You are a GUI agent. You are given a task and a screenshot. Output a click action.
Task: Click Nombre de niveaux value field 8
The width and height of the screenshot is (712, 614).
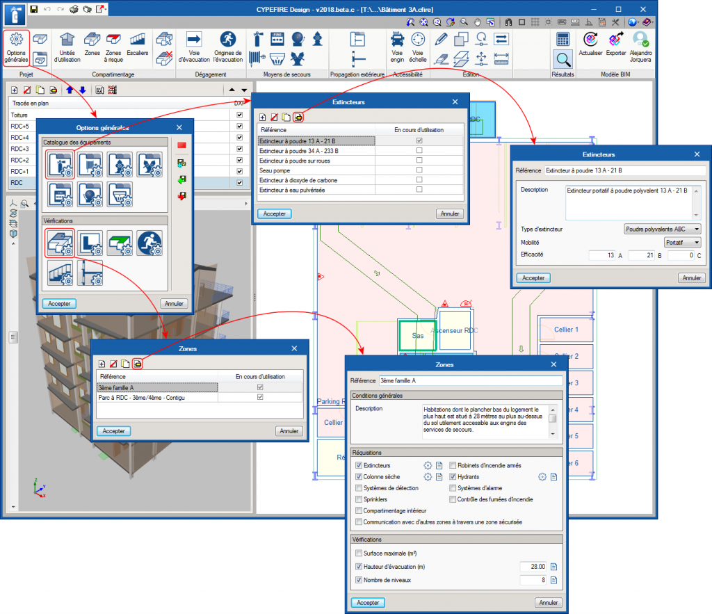pyautogui.click(x=533, y=580)
